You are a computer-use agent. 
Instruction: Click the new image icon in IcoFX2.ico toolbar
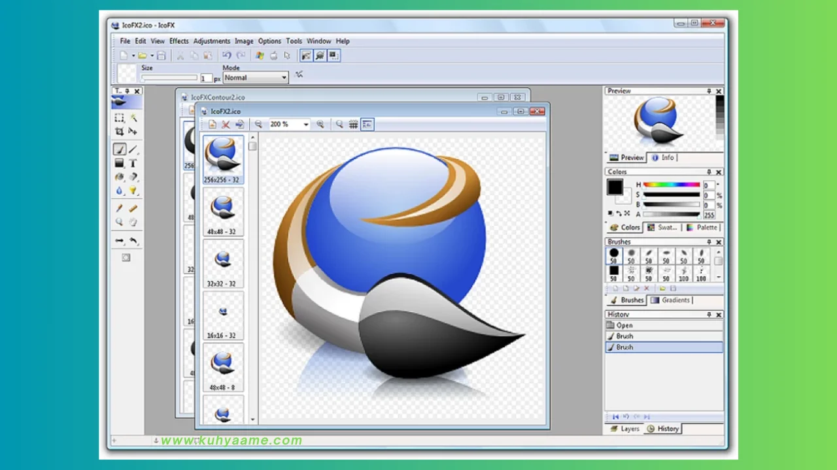212,124
